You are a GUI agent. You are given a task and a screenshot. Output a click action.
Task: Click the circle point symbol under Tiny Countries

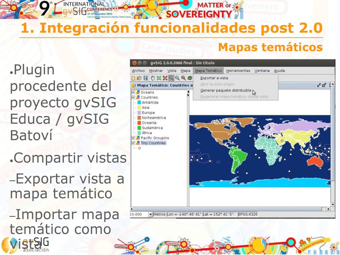point(139,148)
